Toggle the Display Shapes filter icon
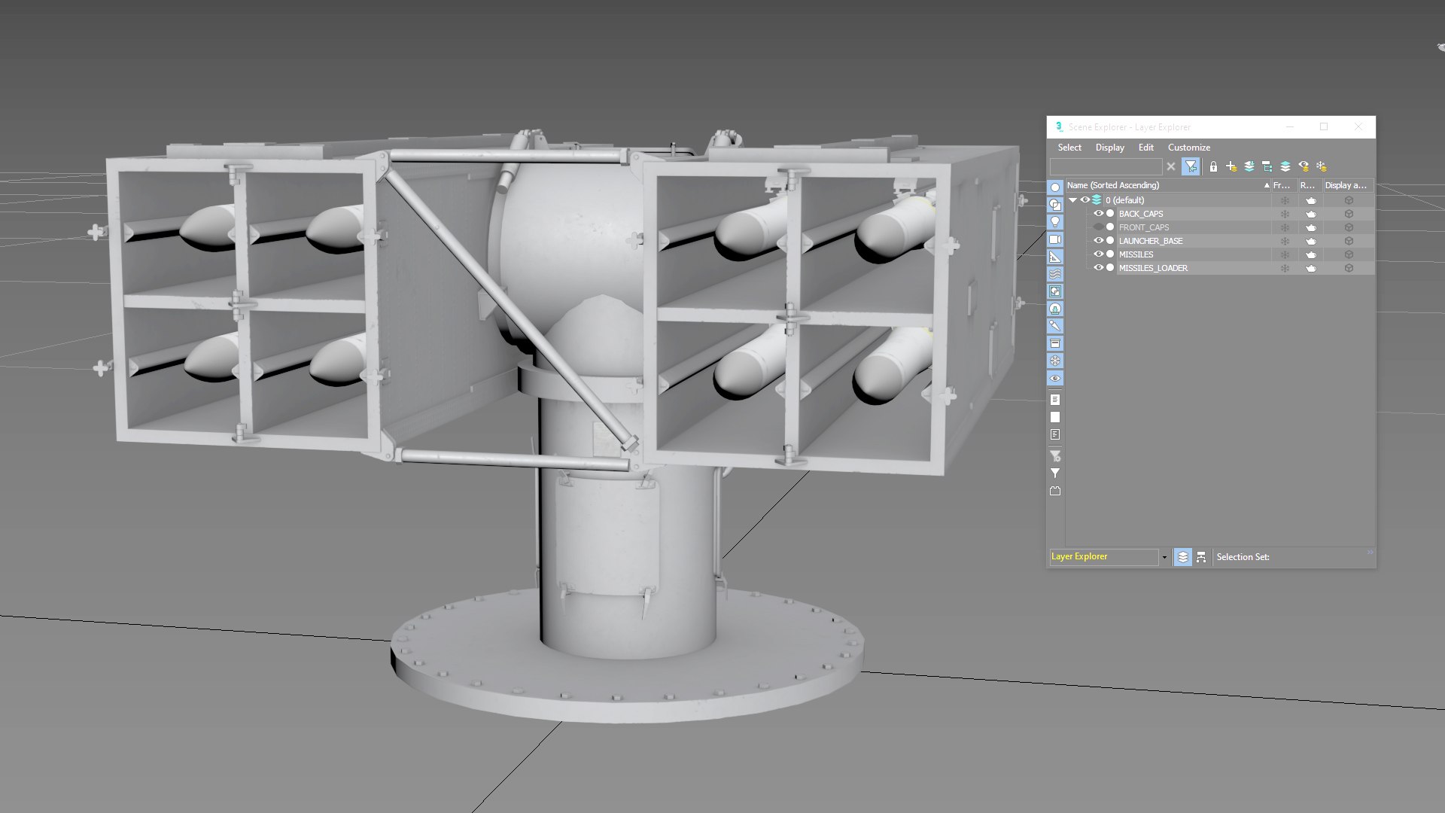Screen dimensions: 1445x813 [1055, 205]
